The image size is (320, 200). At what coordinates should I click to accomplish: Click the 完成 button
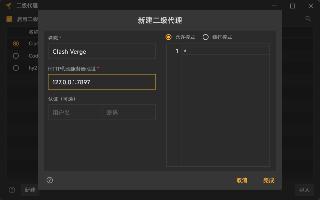[269, 180]
